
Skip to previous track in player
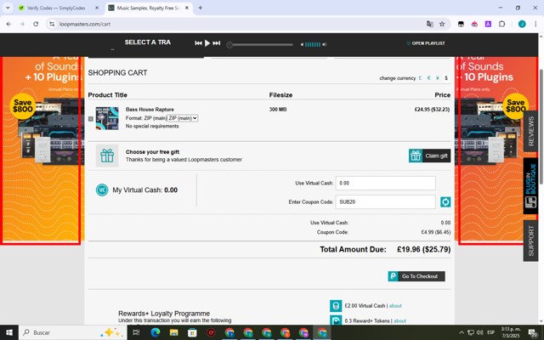tap(198, 43)
